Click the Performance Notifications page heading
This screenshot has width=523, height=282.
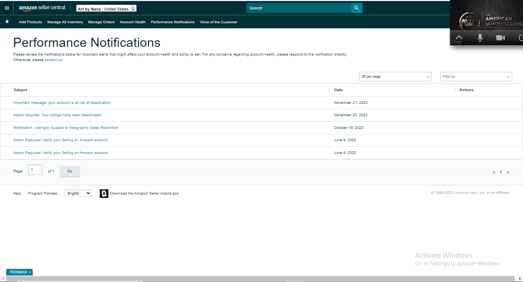87,42
